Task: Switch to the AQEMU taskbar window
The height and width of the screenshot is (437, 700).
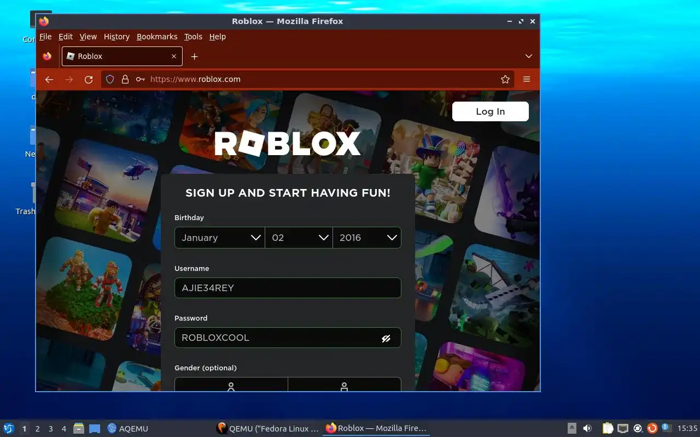Action: coord(128,429)
